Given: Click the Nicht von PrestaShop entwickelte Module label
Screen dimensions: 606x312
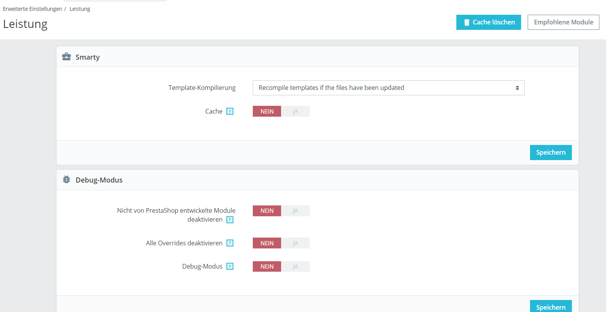Looking at the screenshot, I should [x=176, y=215].
